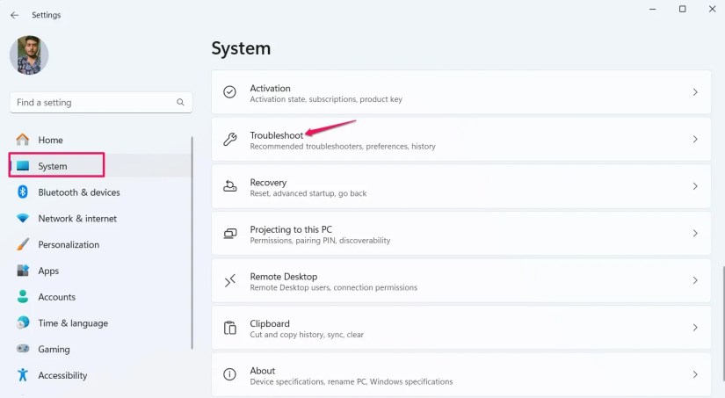Image resolution: width=725 pixels, height=398 pixels.
Task: Go to Time & language settings
Action: tap(73, 323)
